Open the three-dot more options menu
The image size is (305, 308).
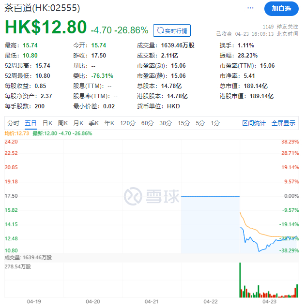coord(250,8)
